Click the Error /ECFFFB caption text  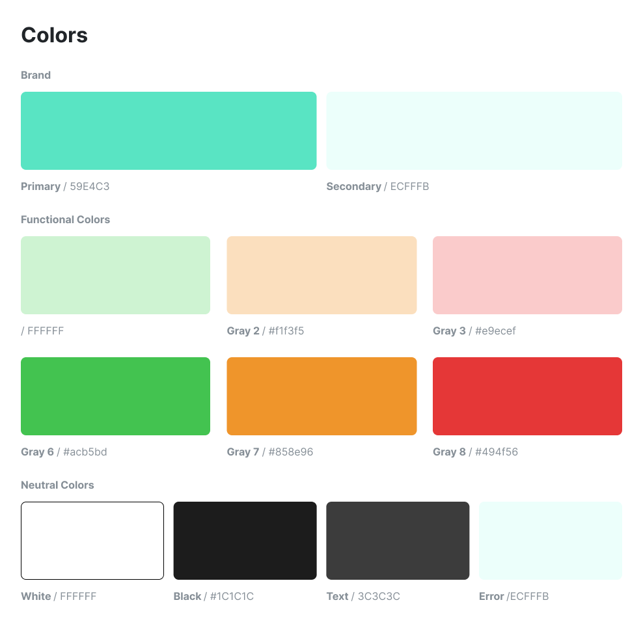point(514,597)
